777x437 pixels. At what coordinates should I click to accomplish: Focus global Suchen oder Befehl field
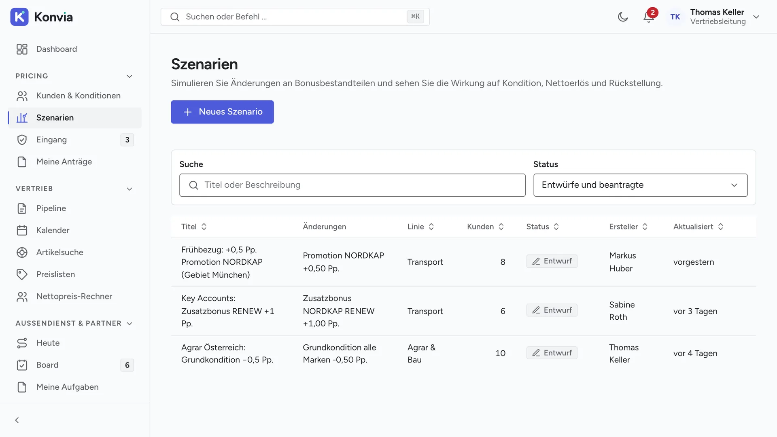pyautogui.click(x=295, y=17)
